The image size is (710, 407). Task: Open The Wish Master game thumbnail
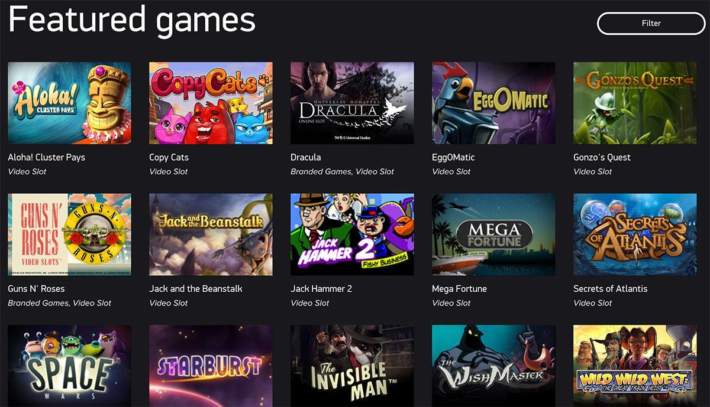[493, 366]
